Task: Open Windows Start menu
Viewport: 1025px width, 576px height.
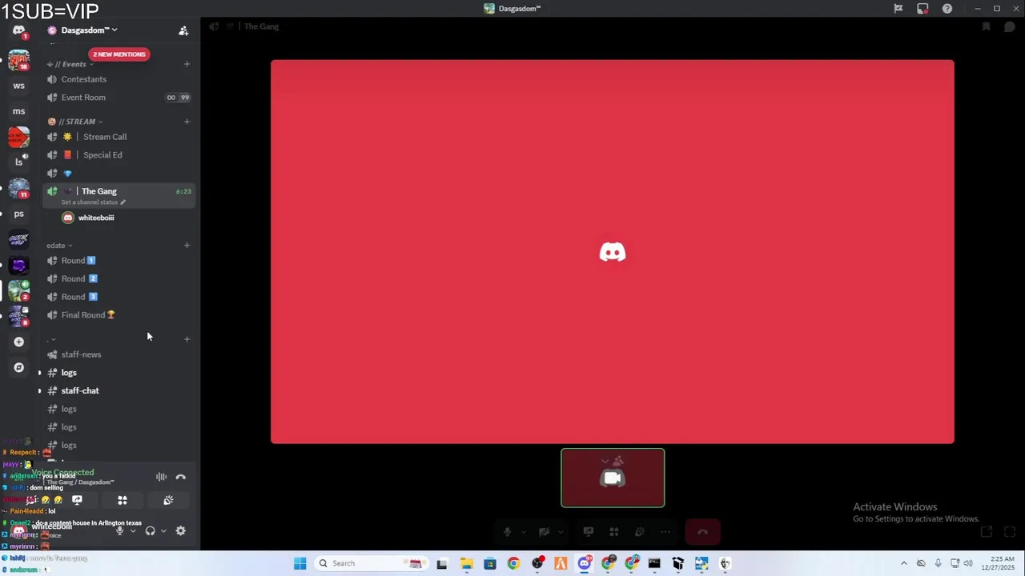Action: (x=299, y=563)
